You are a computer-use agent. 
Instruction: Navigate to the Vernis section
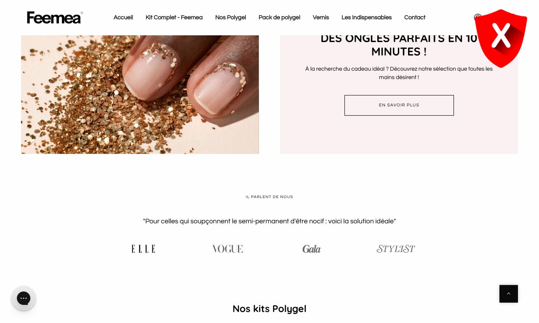(x=321, y=18)
